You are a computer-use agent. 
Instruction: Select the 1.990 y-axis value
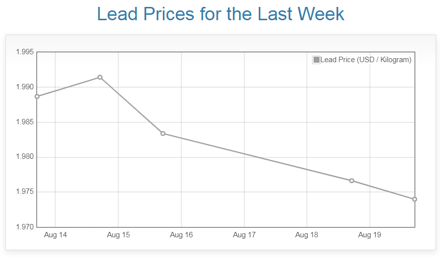(24, 87)
